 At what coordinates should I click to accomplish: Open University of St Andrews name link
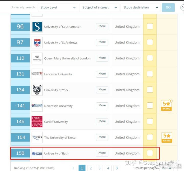pyautogui.click(x=61, y=42)
